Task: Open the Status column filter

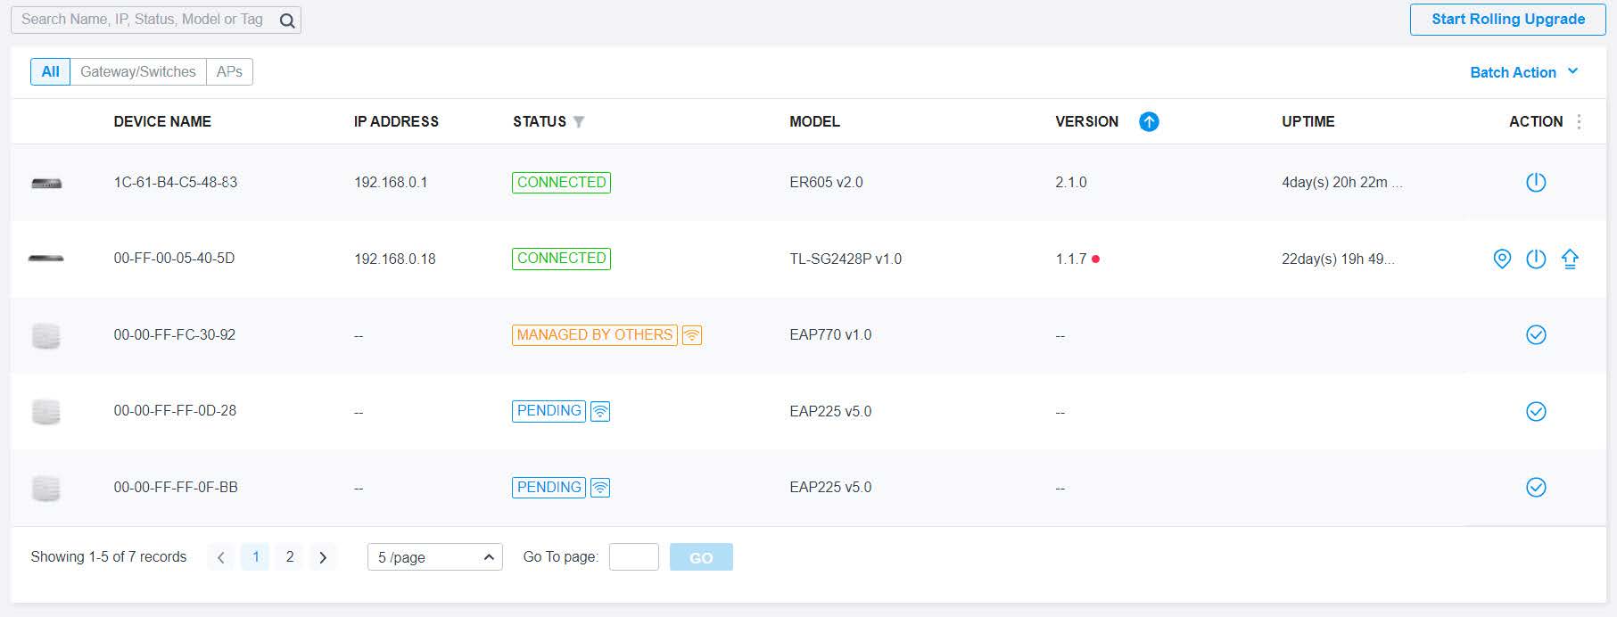Action: [x=579, y=122]
